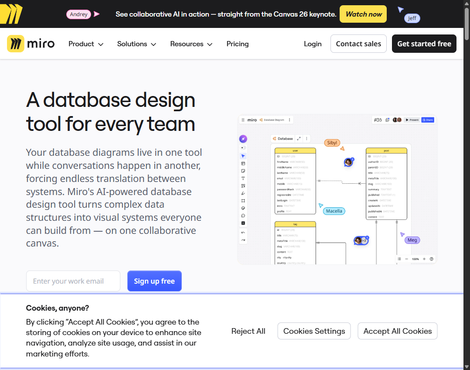Click the Andrey cursor tag in the banner
The width and height of the screenshot is (470, 370).
78,14
